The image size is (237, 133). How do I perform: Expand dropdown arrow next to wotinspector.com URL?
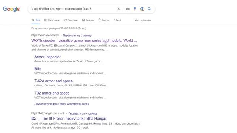(x=61, y=35)
